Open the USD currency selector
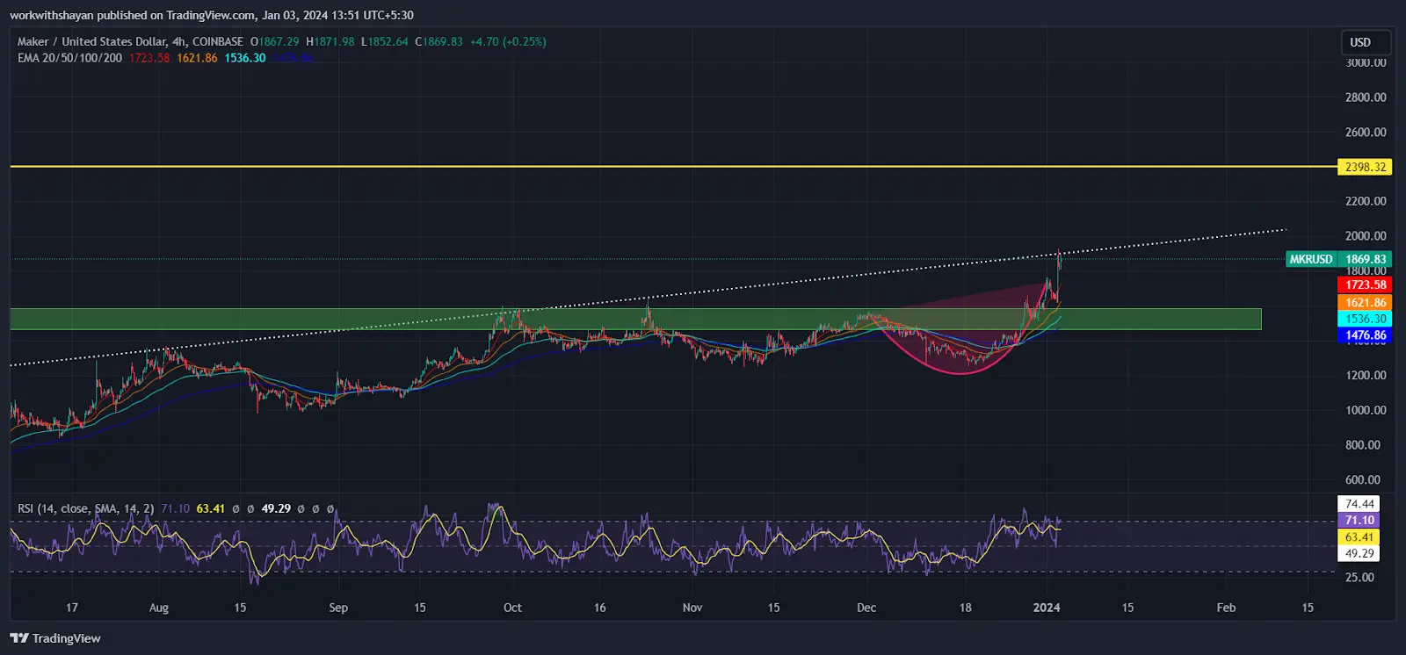1406x655 pixels. coord(1360,42)
